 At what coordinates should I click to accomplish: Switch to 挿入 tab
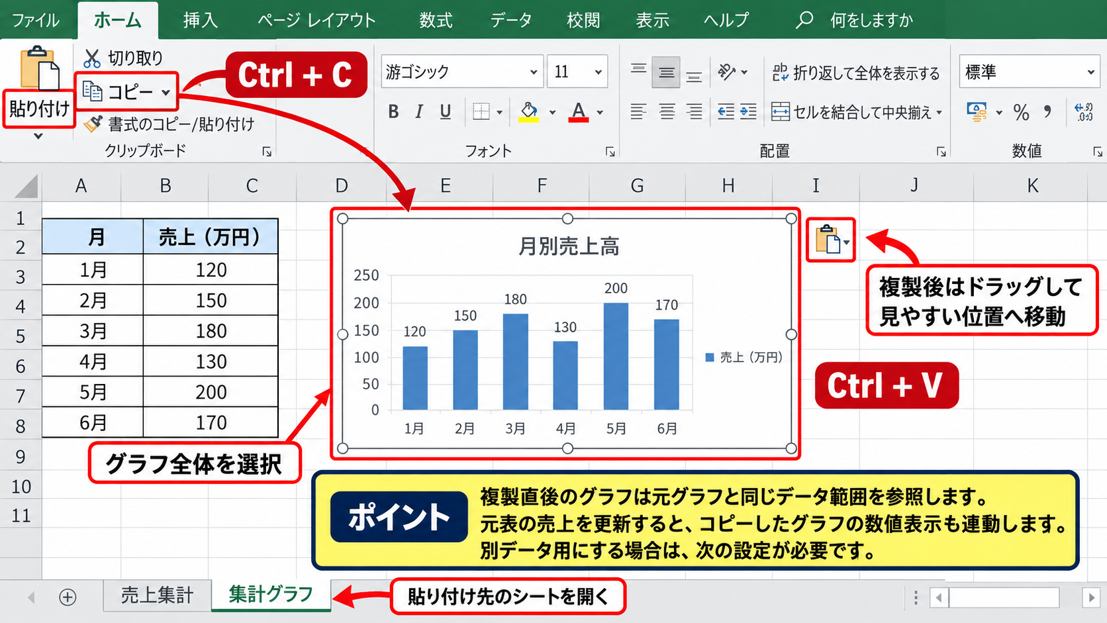click(200, 20)
